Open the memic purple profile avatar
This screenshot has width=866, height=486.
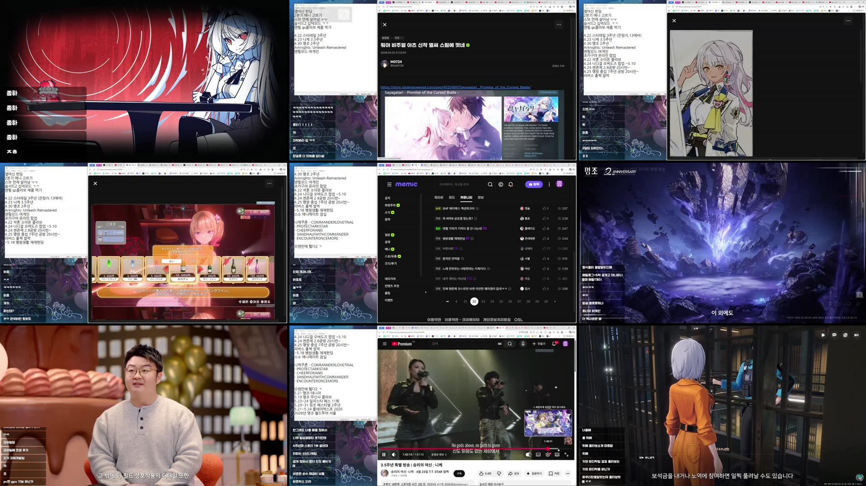[x=559, y=184]
